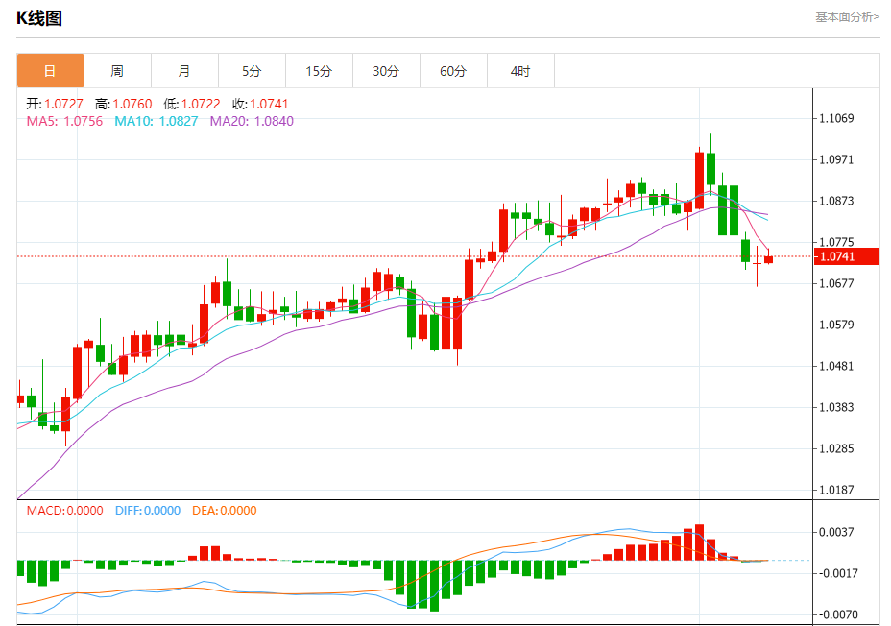Click the MA20: 1.0840 legend
This screenshot has width=891, height=626.
(252, 121)
